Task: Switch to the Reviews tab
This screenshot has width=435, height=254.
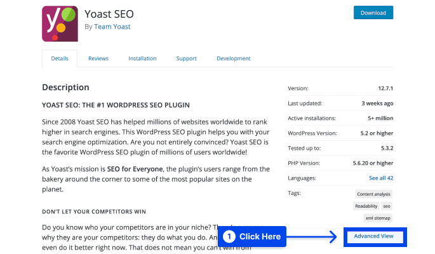Action: coord(98,58)
